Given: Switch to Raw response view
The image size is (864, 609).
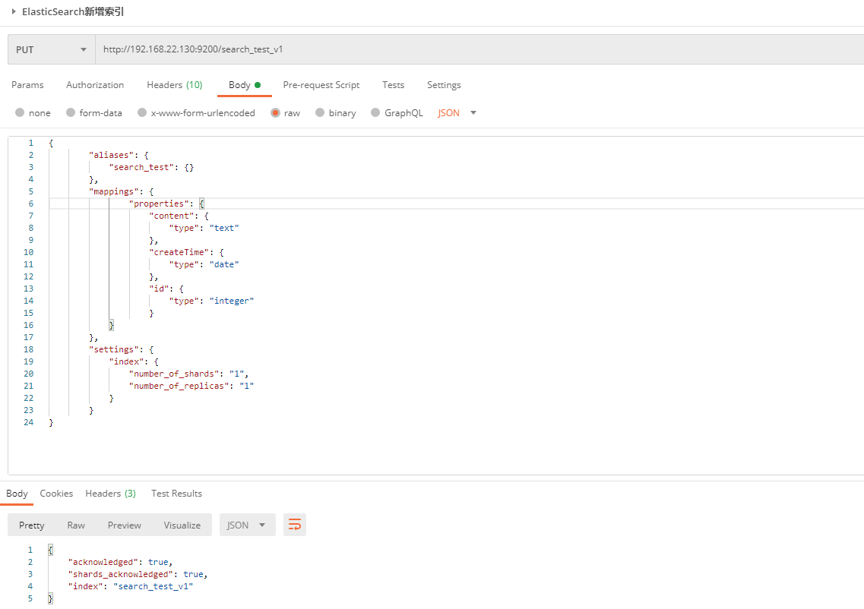Looking at the screenshot, I should click(x=76, y=525).
